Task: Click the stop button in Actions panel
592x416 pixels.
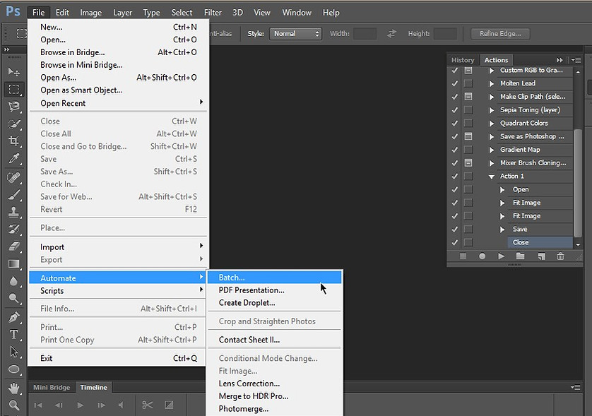Action: click(463, 256)
